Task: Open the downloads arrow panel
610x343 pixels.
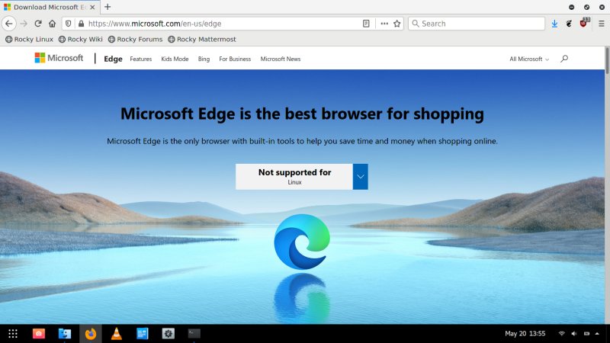Action: [x=554, y=24]
